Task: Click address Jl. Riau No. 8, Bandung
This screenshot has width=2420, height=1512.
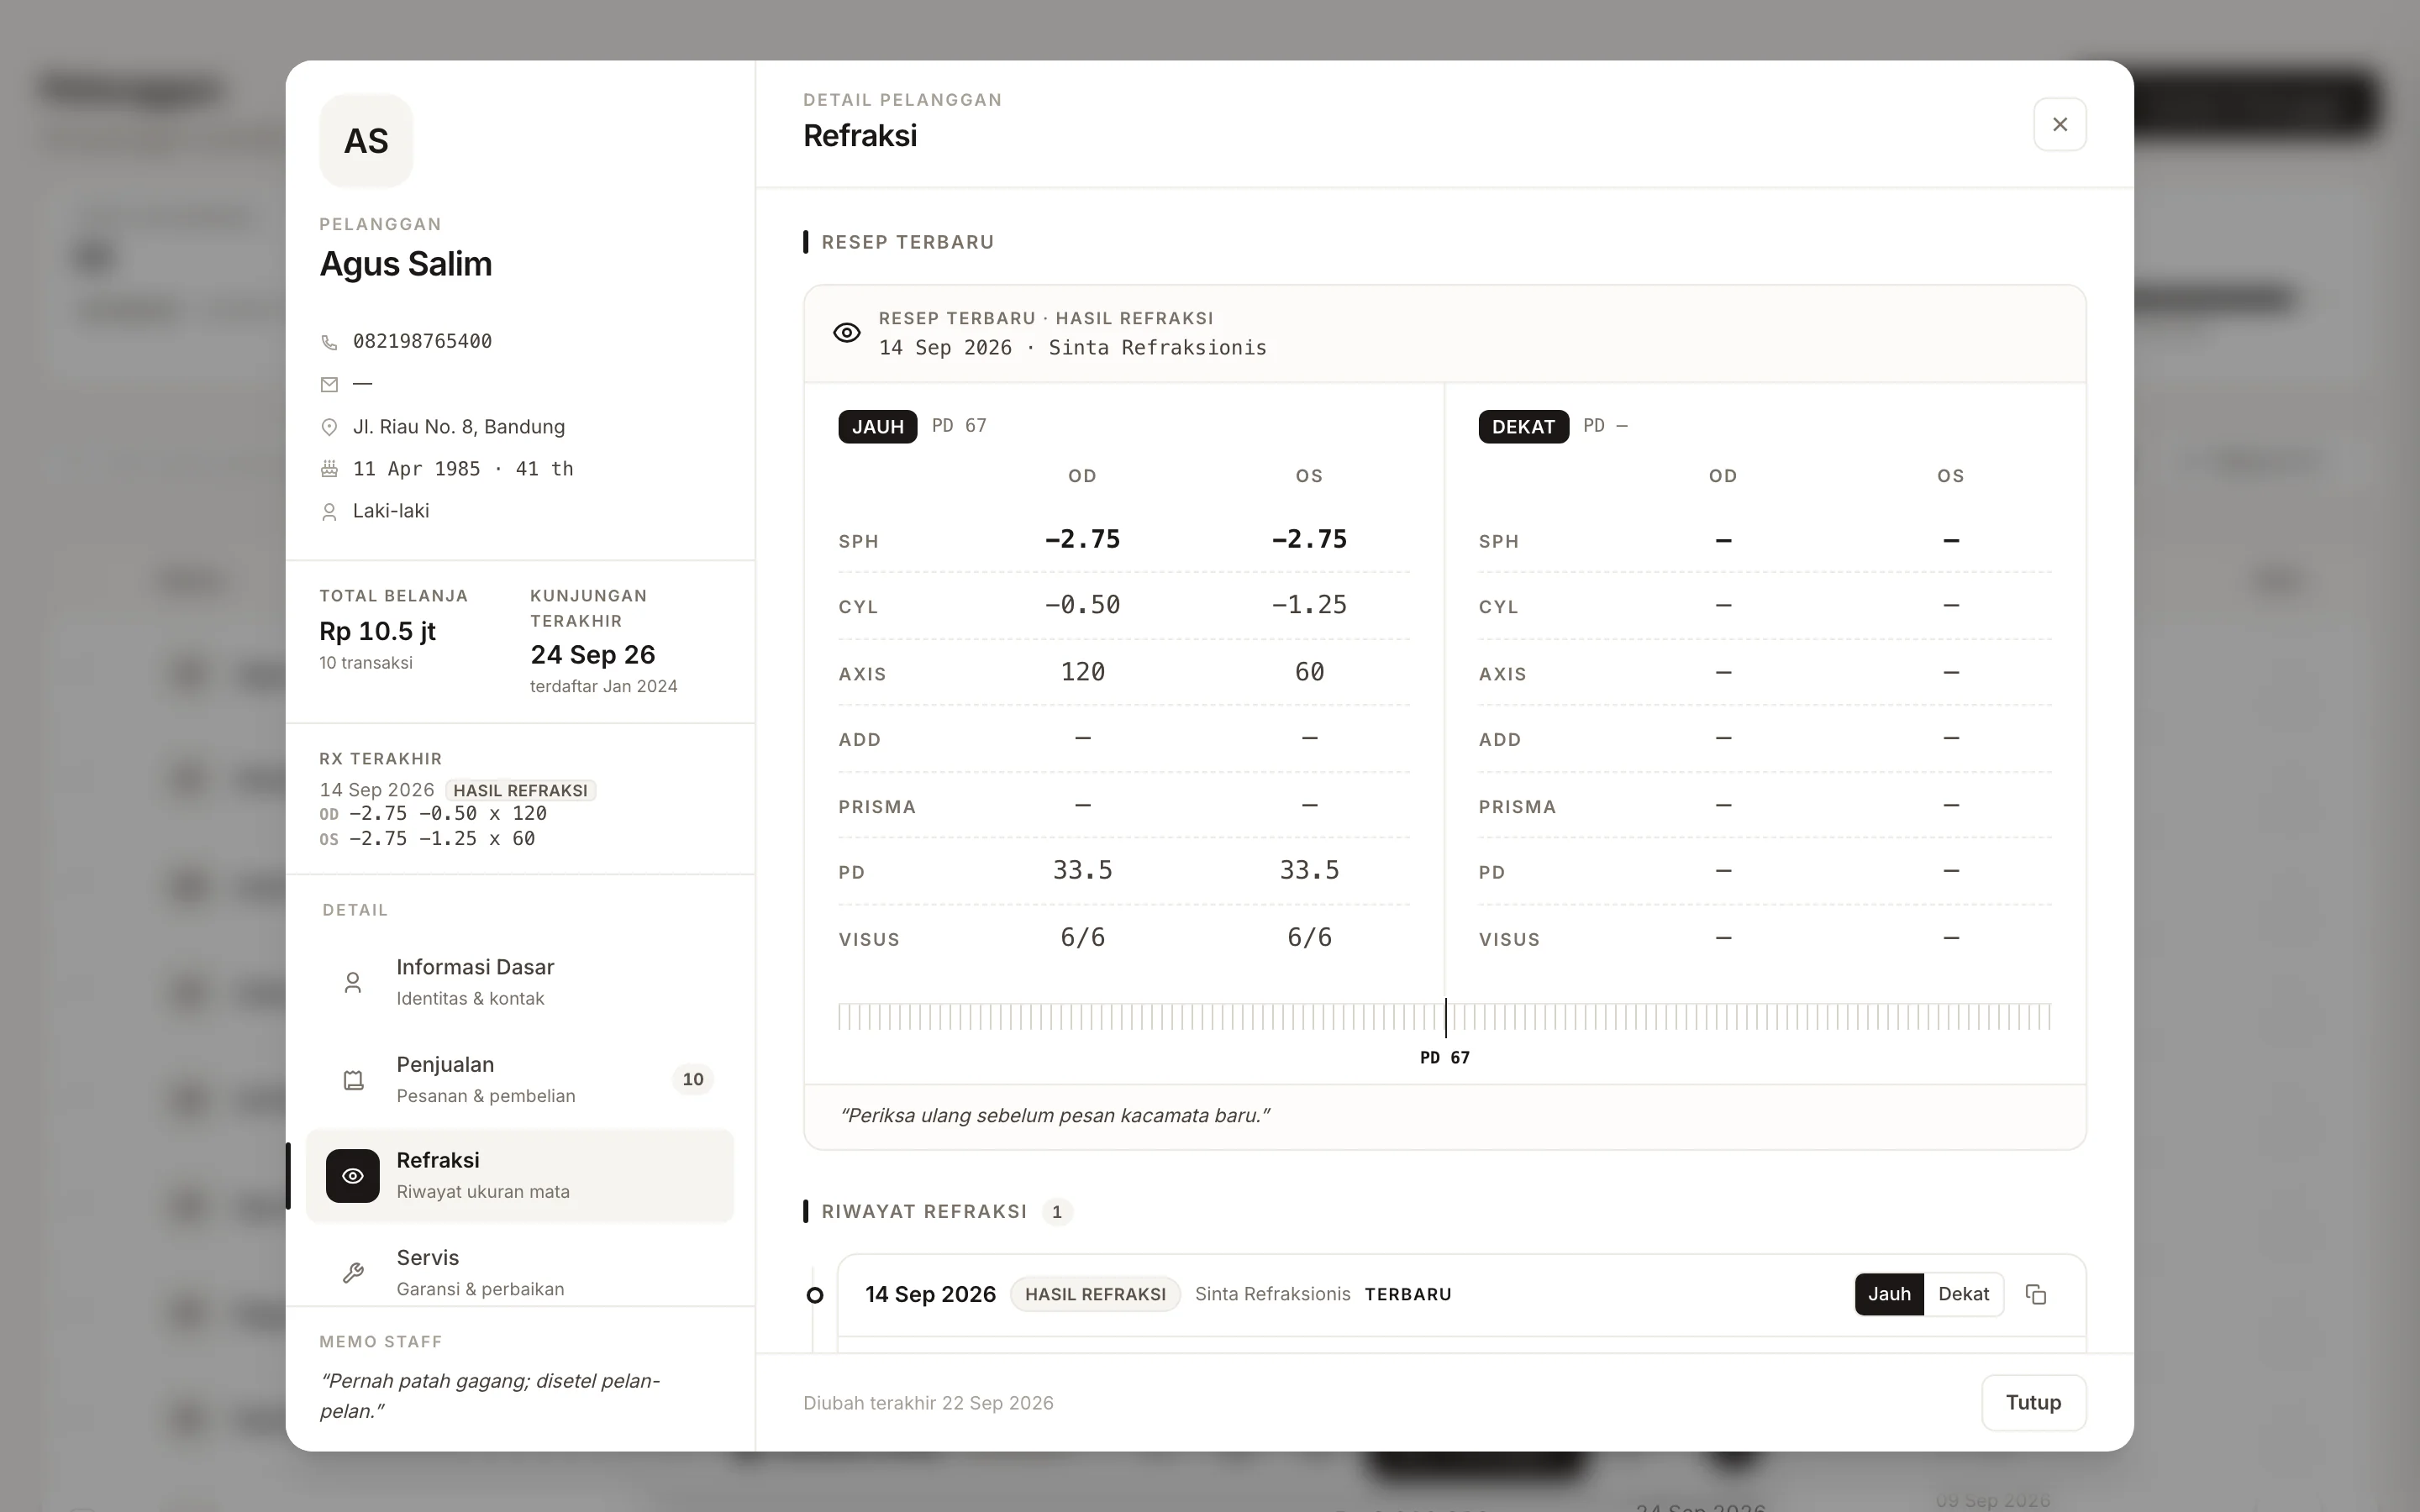Action: pos(459,427)
